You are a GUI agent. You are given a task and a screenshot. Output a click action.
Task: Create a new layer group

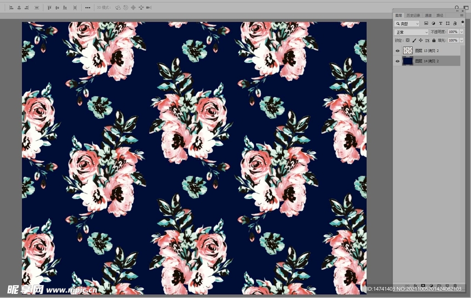tap(439, 286)
